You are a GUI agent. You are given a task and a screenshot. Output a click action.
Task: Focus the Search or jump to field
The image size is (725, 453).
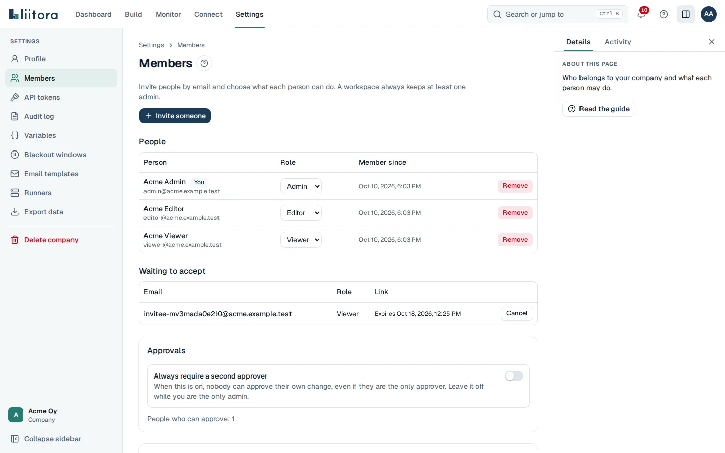tap(558, 14)
